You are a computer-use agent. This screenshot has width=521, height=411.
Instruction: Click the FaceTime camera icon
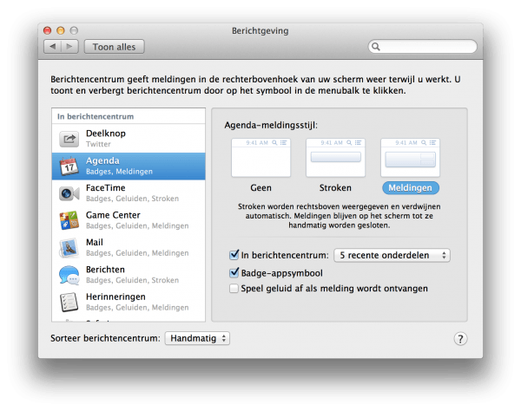coord(69,193)
